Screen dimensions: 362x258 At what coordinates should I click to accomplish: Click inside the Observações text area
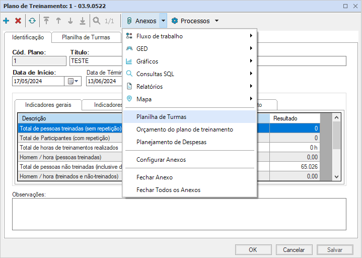click(x=179, y=214)
